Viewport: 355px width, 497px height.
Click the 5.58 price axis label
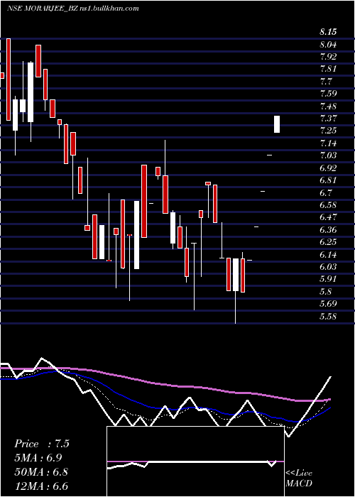(x=328, y=317)
